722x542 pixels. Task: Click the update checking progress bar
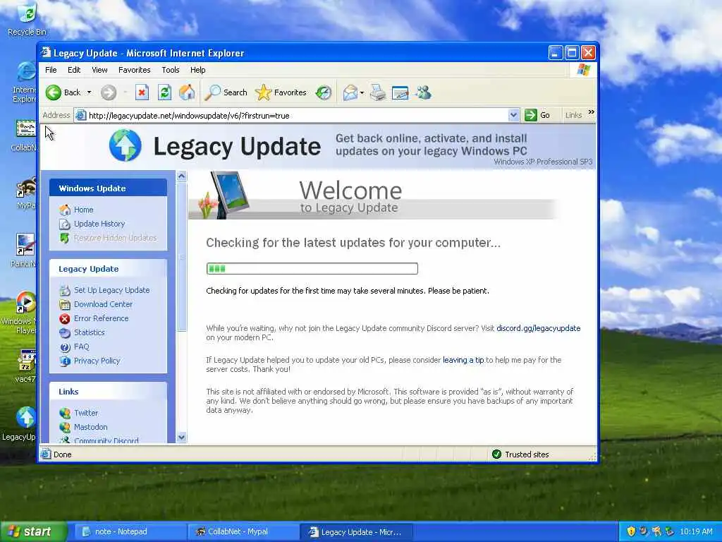[312, 269]
